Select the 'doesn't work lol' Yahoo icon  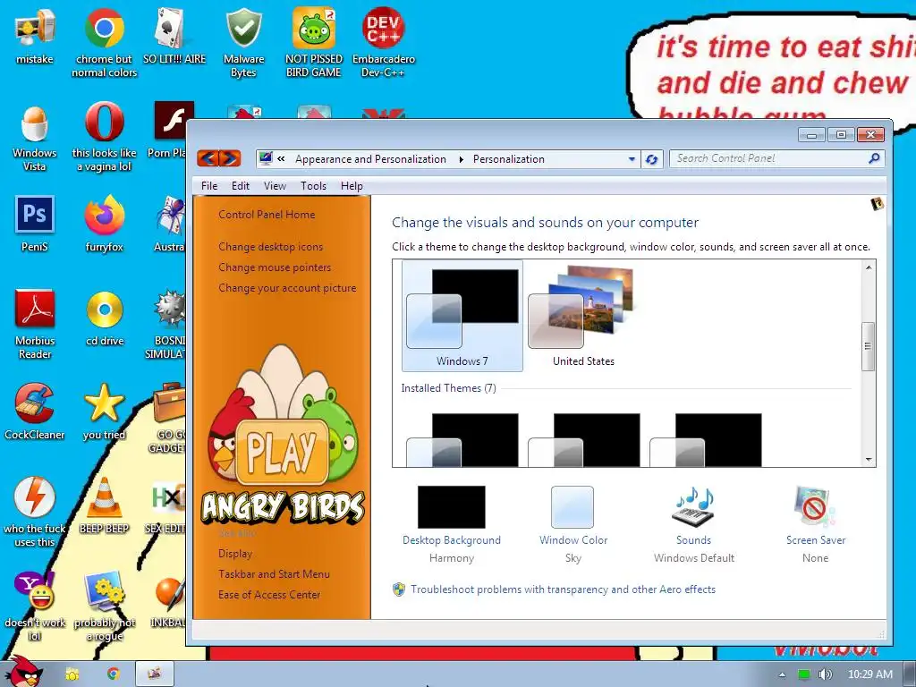(35, 606)
